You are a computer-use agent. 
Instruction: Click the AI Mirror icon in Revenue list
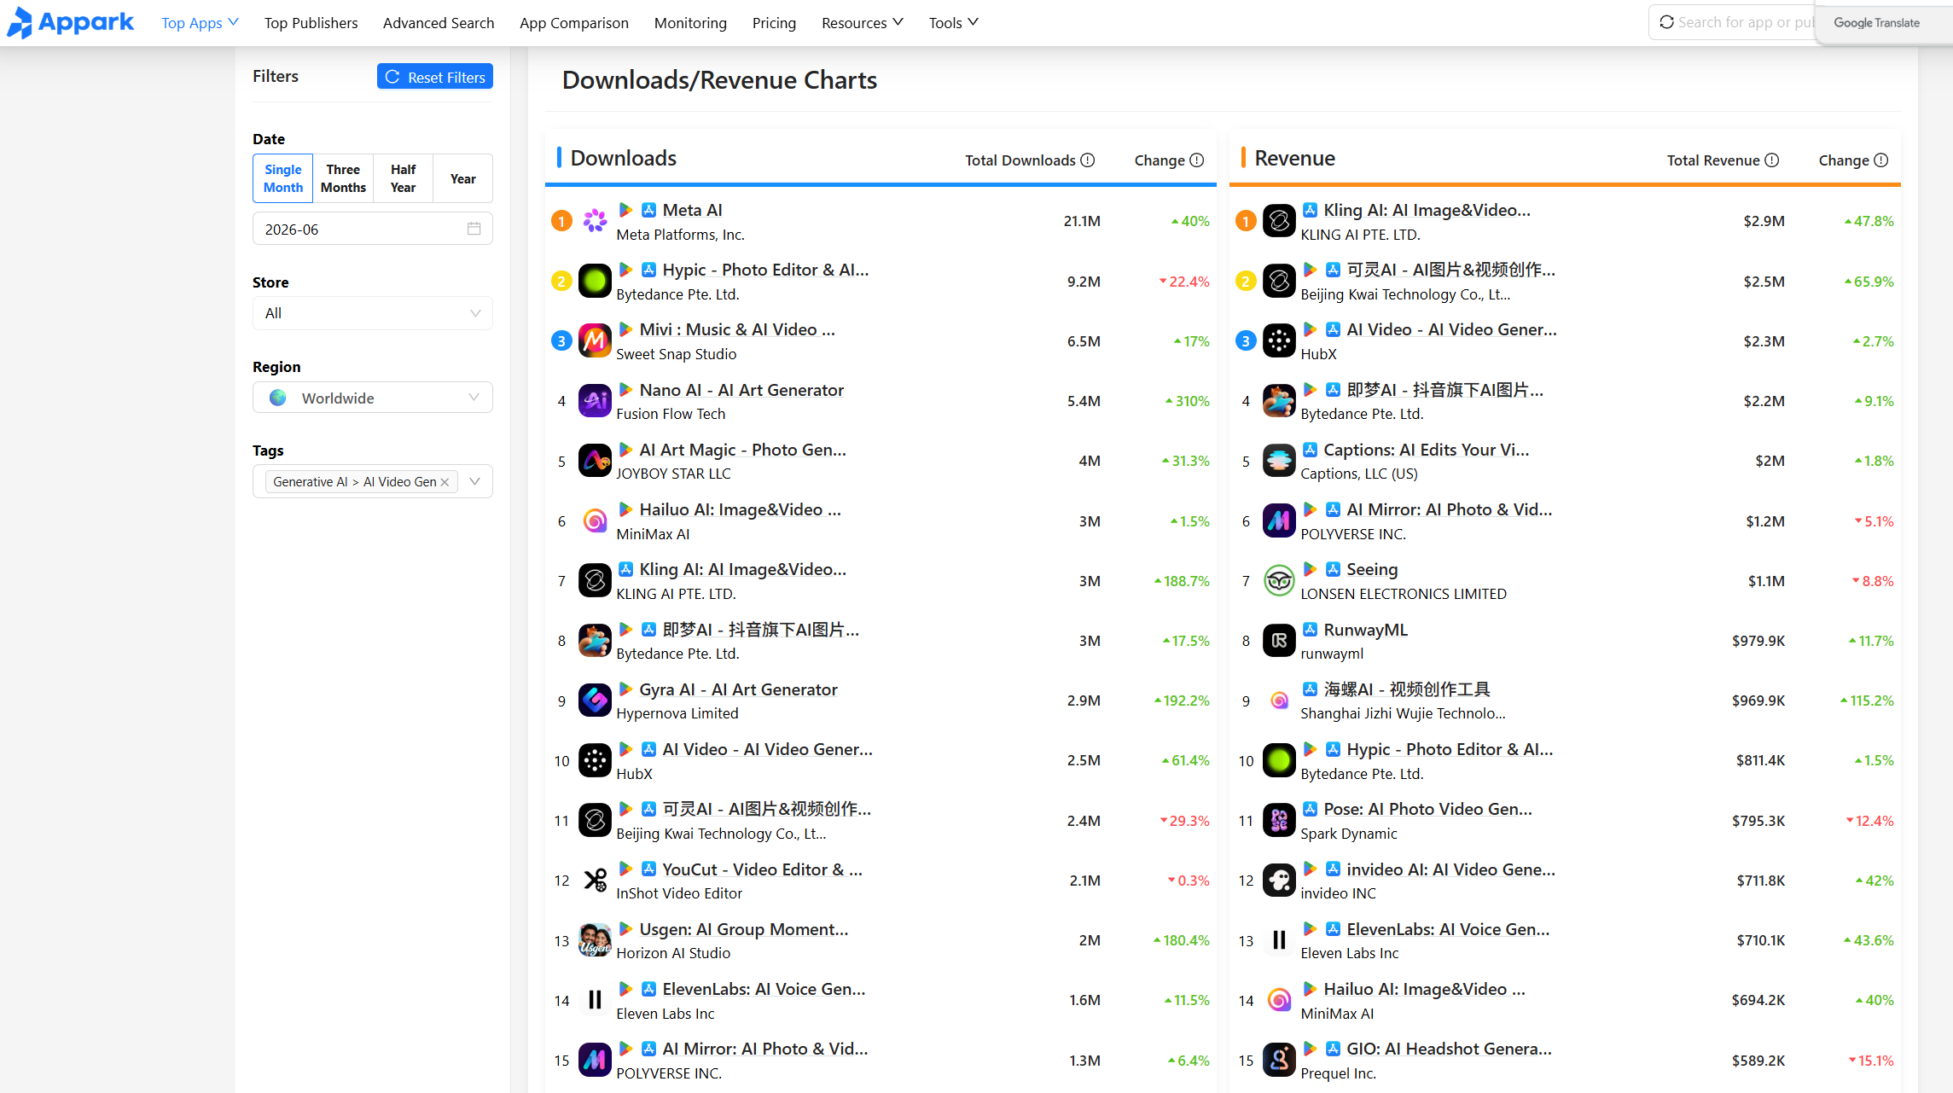[x=1279, y=520]
